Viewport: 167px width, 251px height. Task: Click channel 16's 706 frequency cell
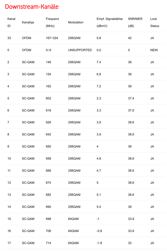pos(48,231)
